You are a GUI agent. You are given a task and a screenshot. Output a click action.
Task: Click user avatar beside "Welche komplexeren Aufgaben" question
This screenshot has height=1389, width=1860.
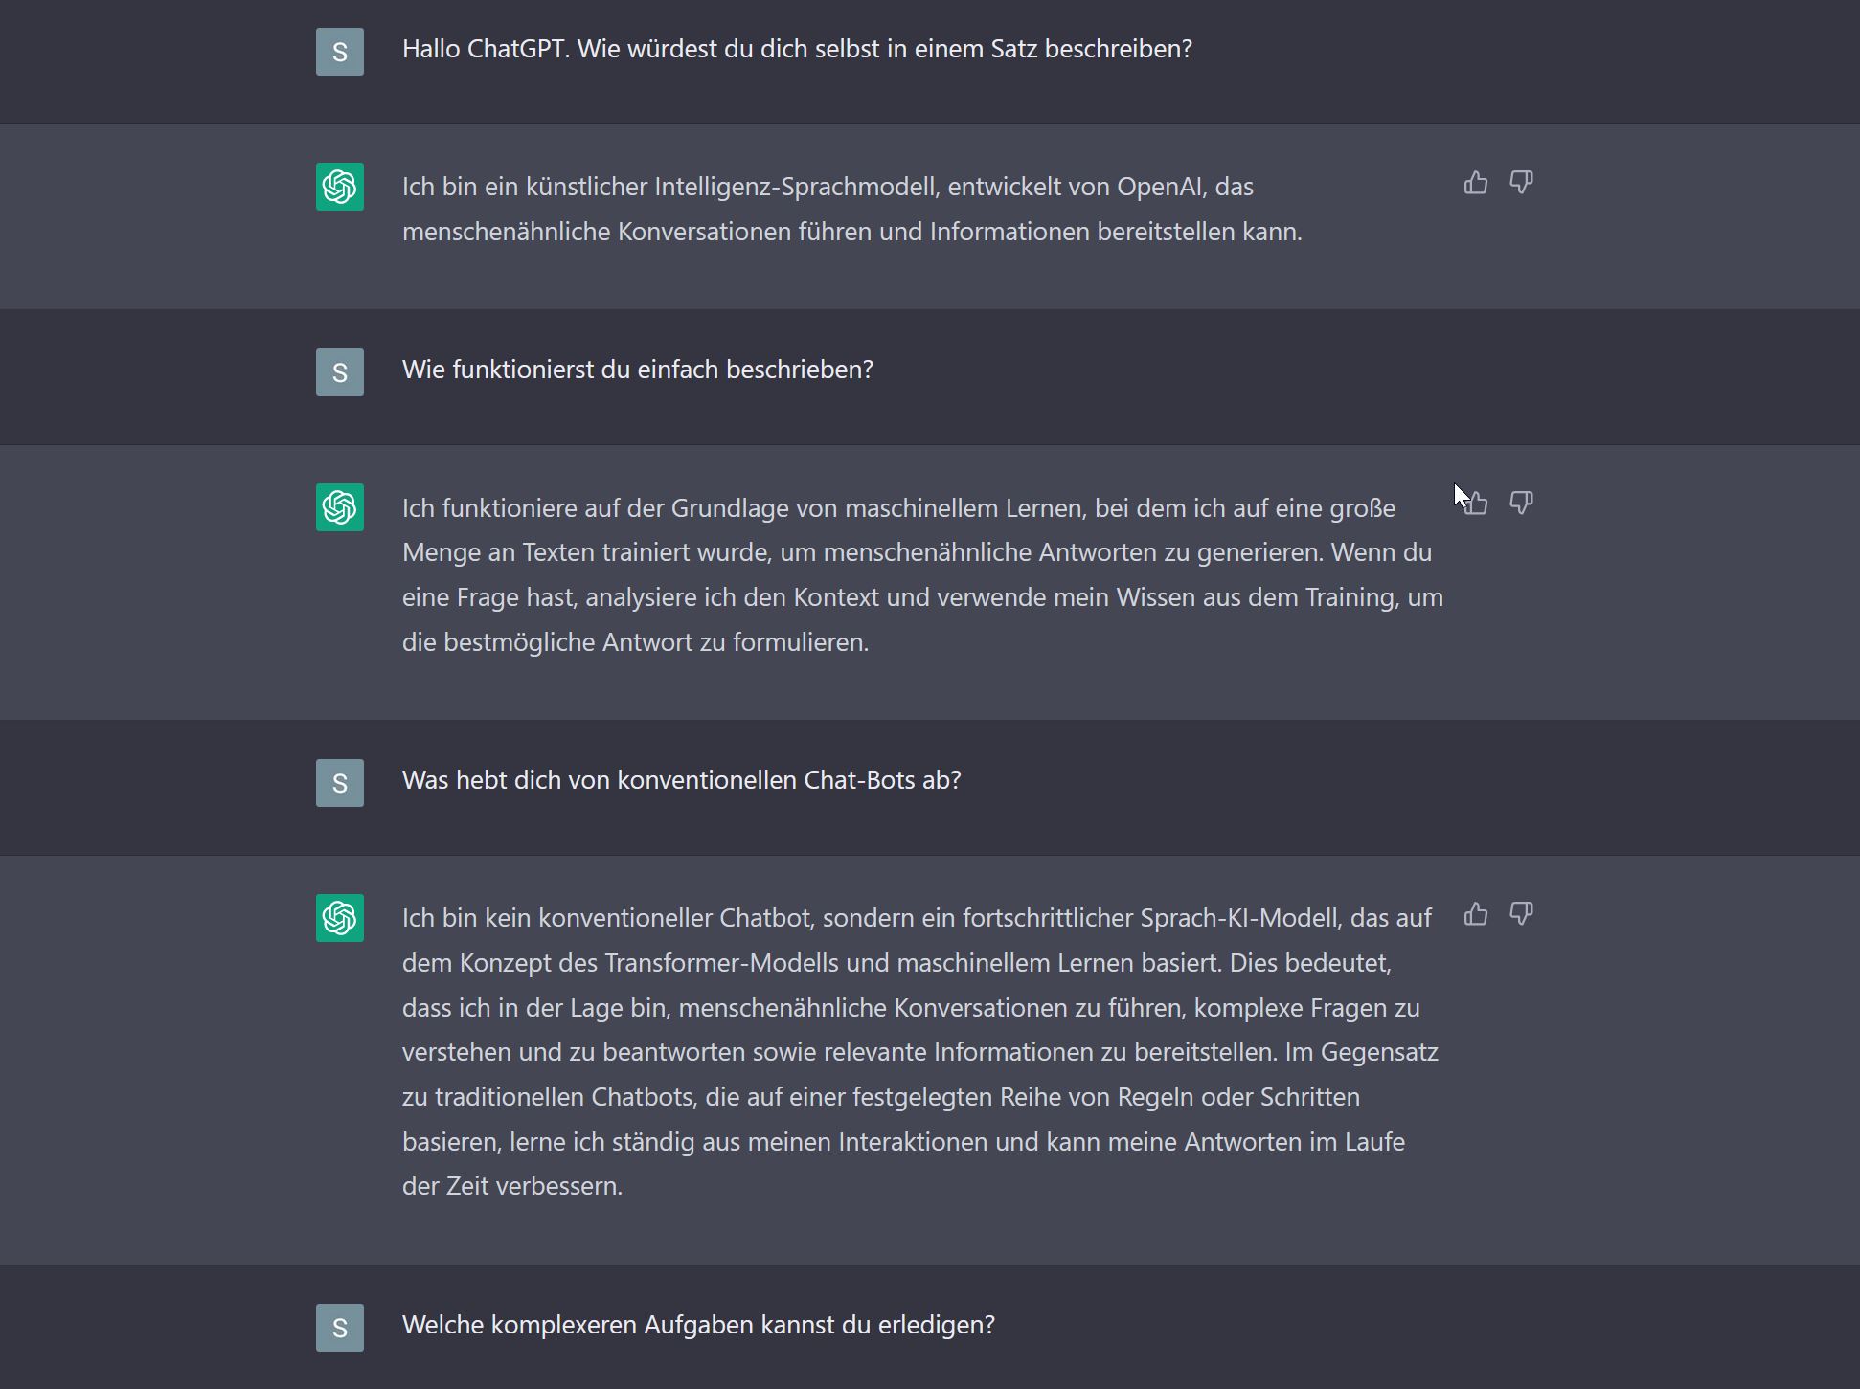340,1328
